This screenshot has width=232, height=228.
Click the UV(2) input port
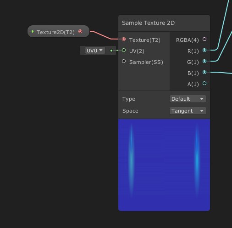point(124,50)
